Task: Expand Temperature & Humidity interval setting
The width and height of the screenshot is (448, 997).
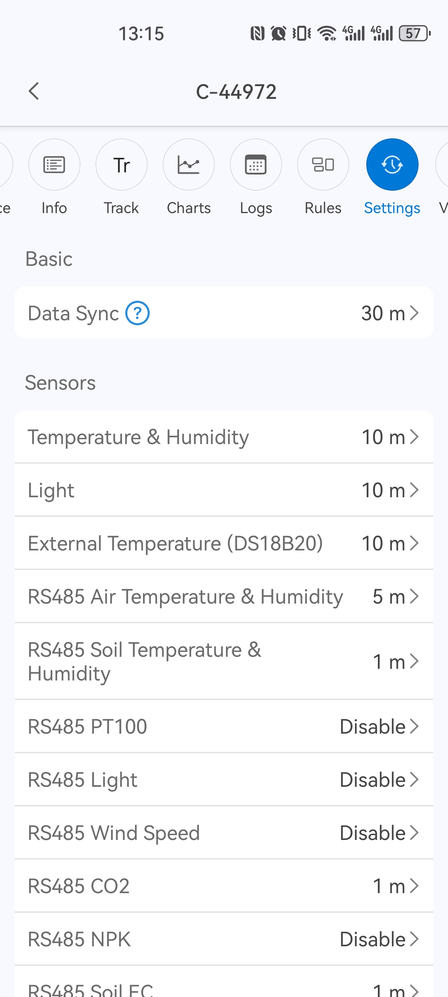Action: coord(224,437)
